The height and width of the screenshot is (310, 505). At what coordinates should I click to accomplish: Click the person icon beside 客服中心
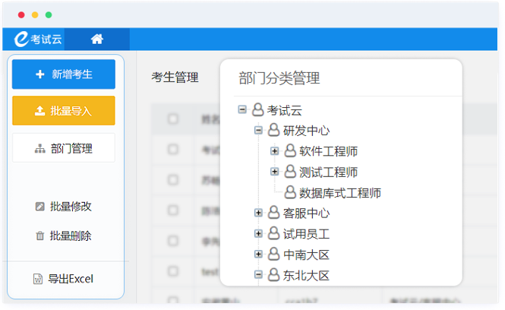tap(273, 213)
